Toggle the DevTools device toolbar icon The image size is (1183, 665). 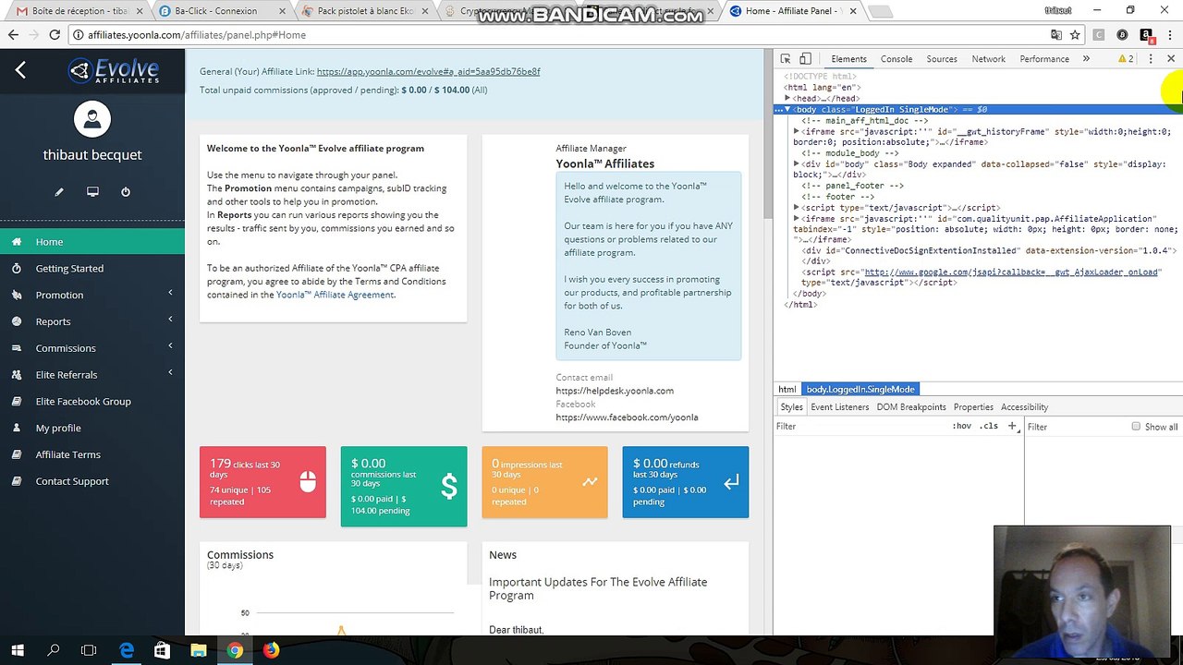pyautogui.click(x=805, y=59)
